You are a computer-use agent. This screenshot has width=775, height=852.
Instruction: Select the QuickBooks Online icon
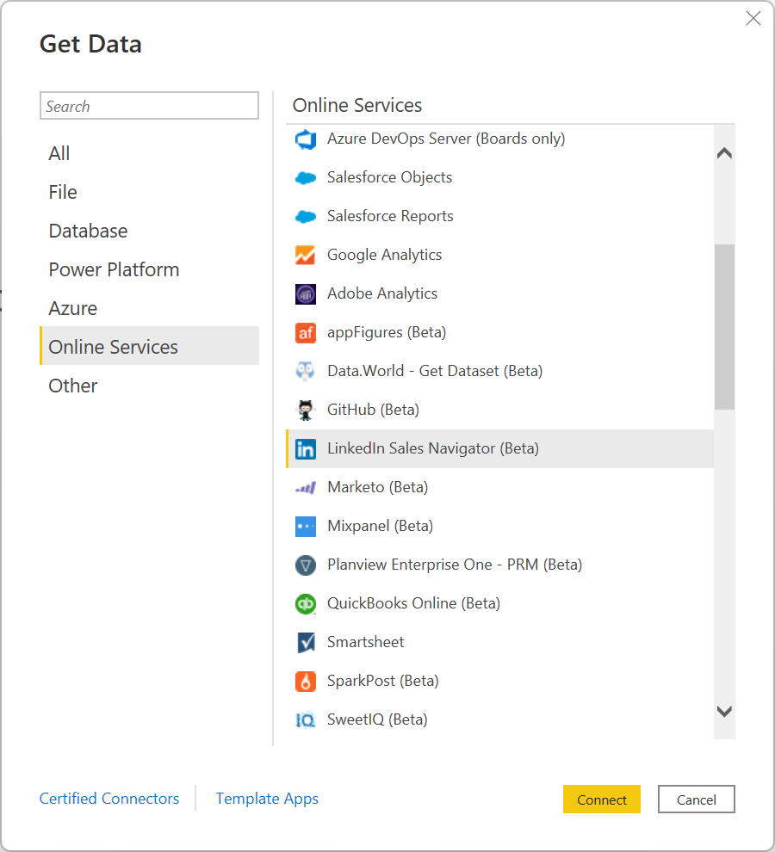306,604
